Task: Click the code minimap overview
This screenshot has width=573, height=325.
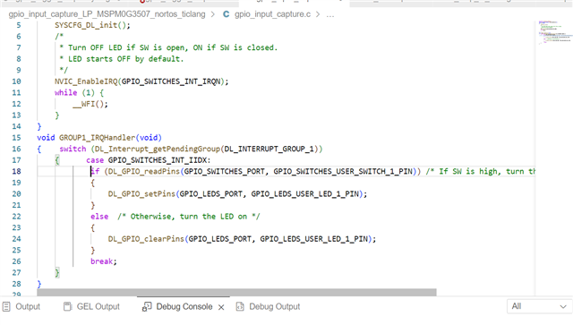Action: click(555, 33)
